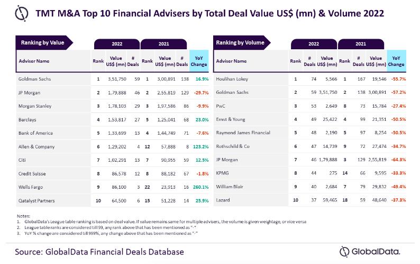Click the YoY Change column in the value table
Image resolution: width=420 pixels, height=264 pixels.
tap(199, 61)
